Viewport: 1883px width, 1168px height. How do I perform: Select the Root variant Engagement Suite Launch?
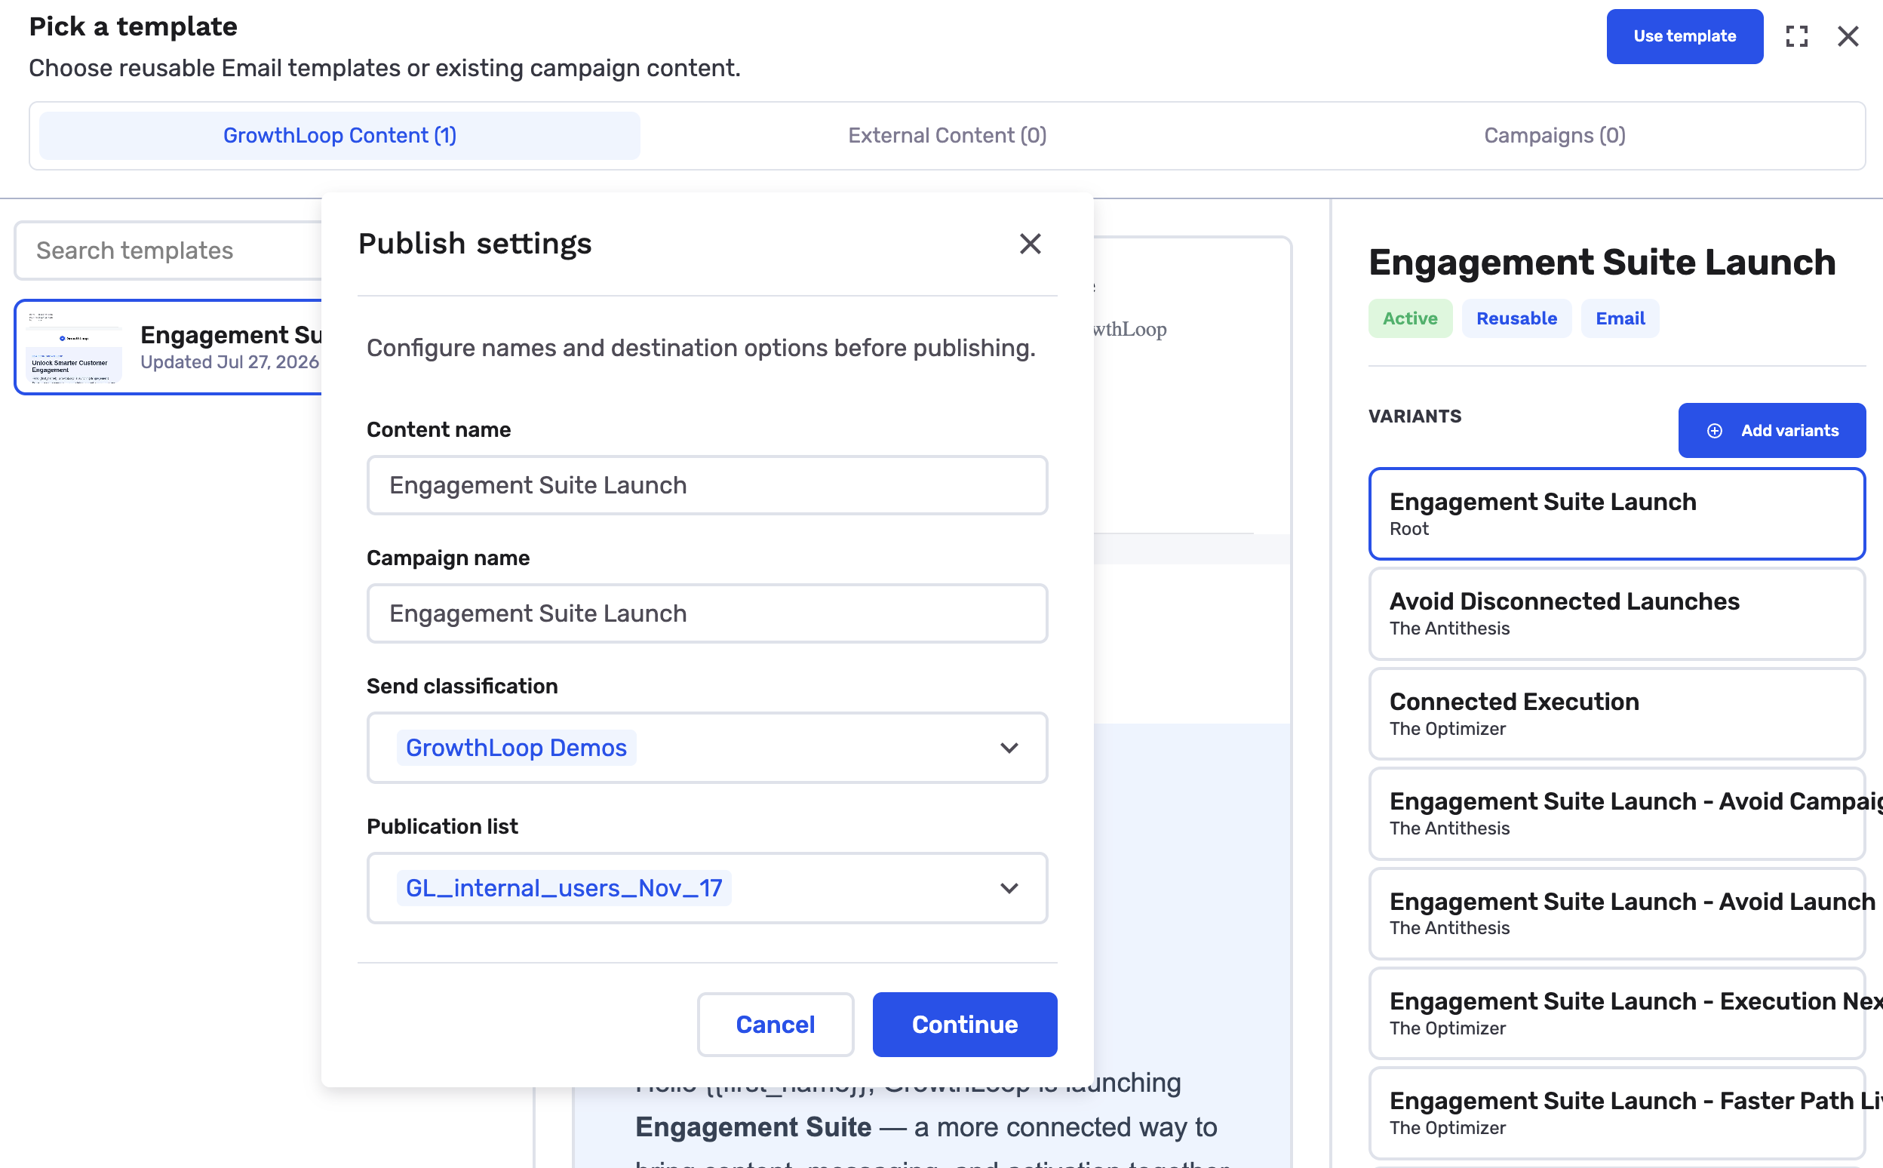[x=1617, y=514]
